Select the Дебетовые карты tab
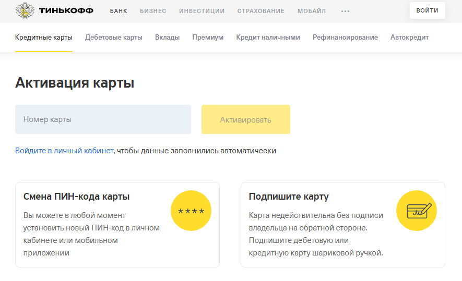The image size is (462, 281). 114,38
